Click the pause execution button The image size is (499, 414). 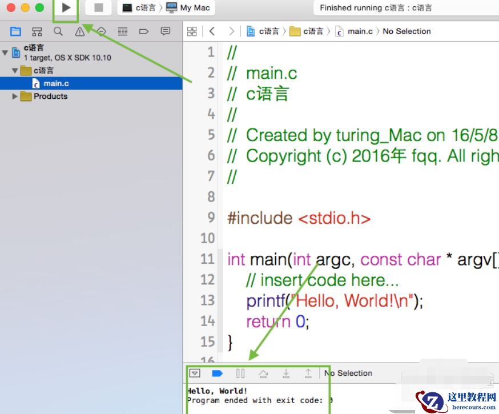tap(240, 373)
